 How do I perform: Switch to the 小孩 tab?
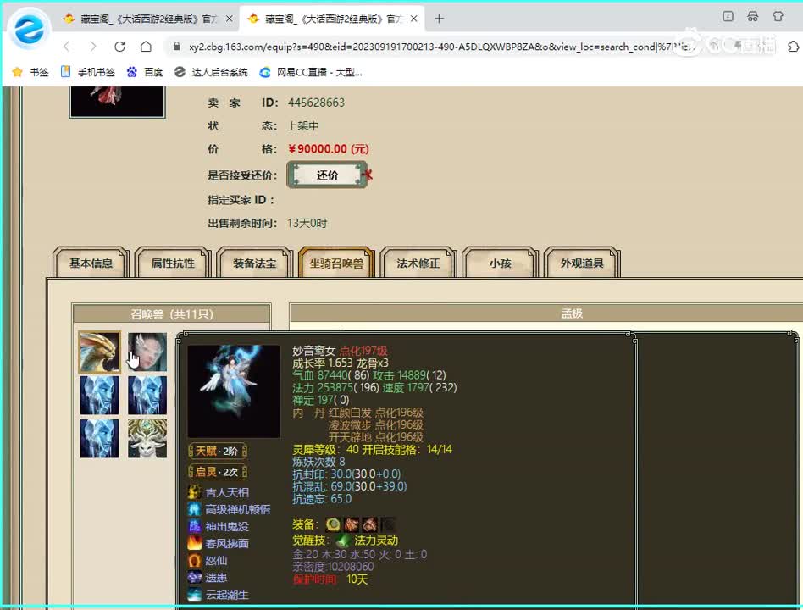(x=501, y=263)
